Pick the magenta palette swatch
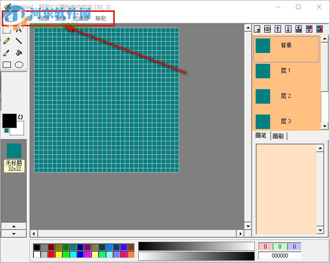Image resolution: width=330 pixels, height=263 pixels. pyautogui.click(x=87, y=254)
